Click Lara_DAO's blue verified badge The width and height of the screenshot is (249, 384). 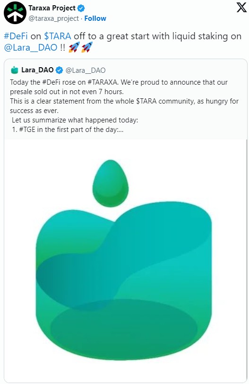click(x=59, y=70)
